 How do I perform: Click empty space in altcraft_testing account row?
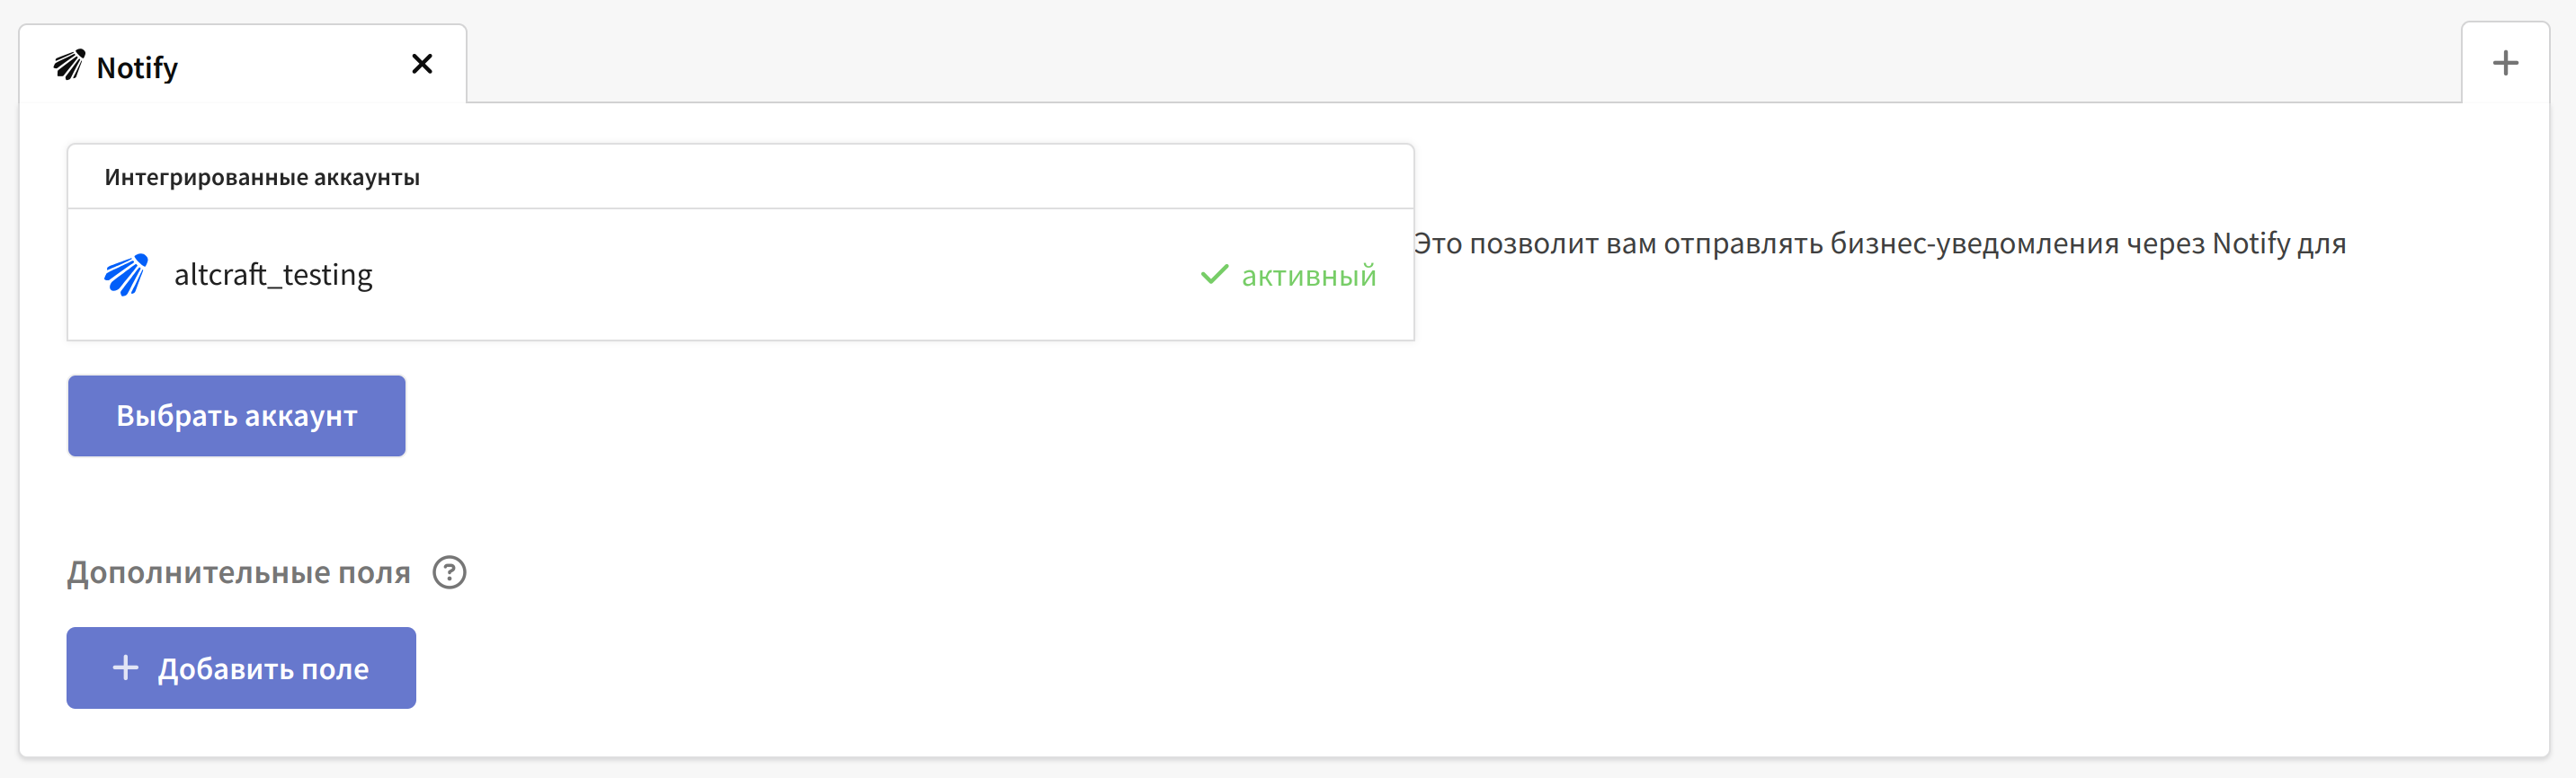tap(780, 275)
